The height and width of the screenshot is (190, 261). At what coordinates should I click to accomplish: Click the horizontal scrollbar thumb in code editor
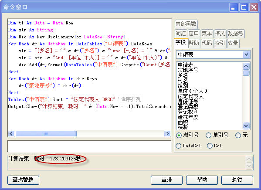tap(46, 133)
